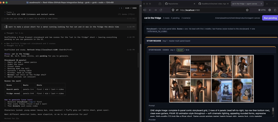Click the STORYBOARD section header

pos(153,41)
